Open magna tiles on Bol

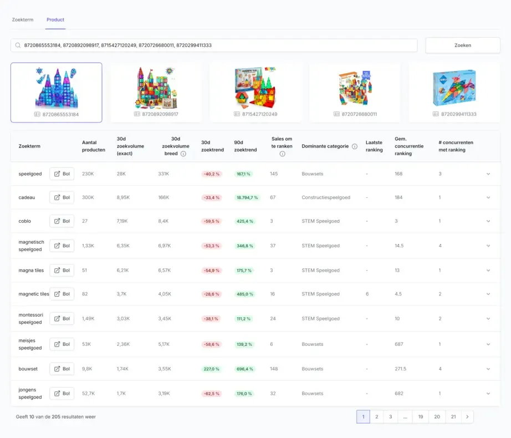62,270
